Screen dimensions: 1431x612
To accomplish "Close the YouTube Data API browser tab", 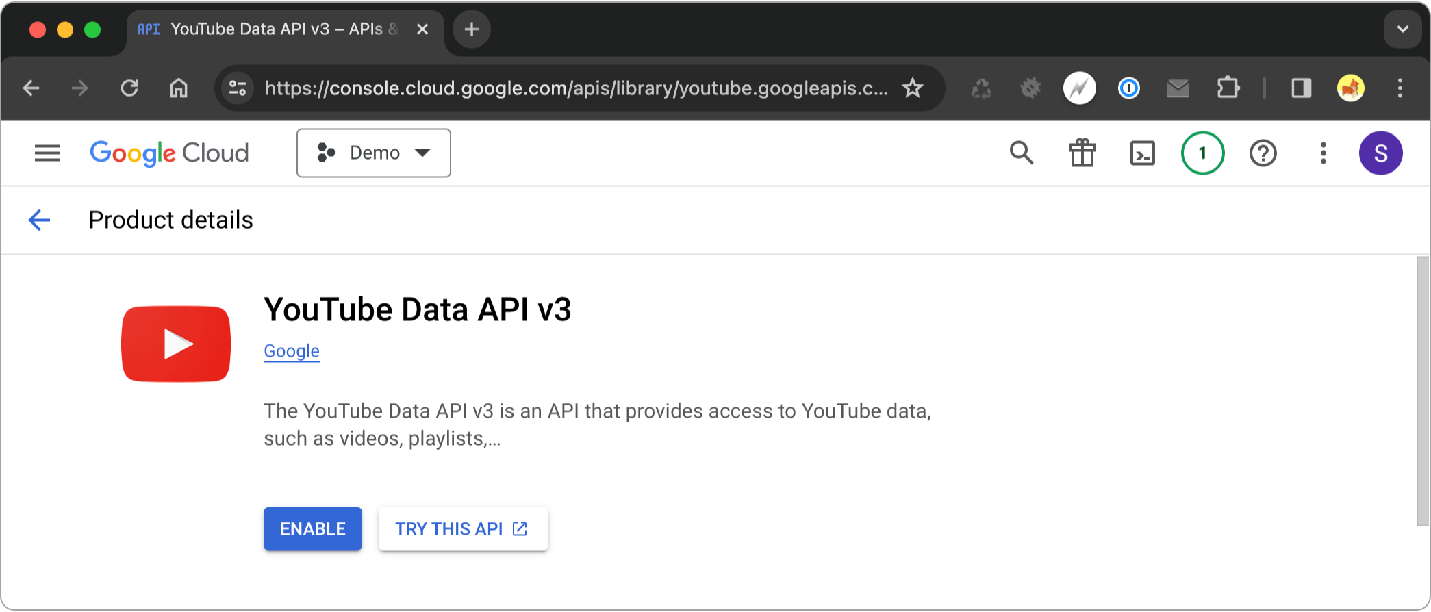I will tap(422, 29).
